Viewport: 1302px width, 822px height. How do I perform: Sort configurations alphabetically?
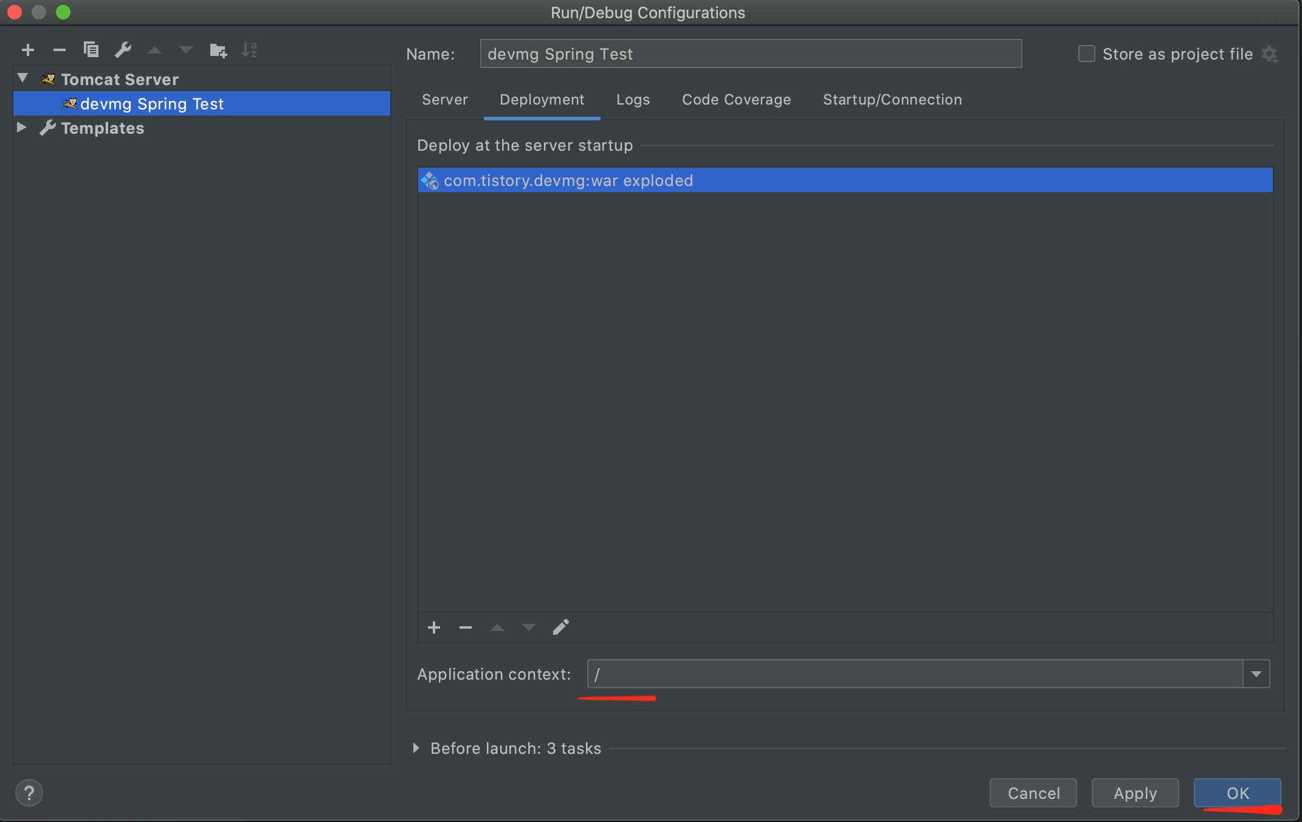(249, 50)
